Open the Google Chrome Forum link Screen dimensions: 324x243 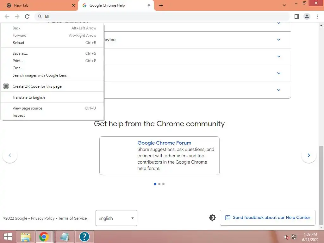[164, 143]
